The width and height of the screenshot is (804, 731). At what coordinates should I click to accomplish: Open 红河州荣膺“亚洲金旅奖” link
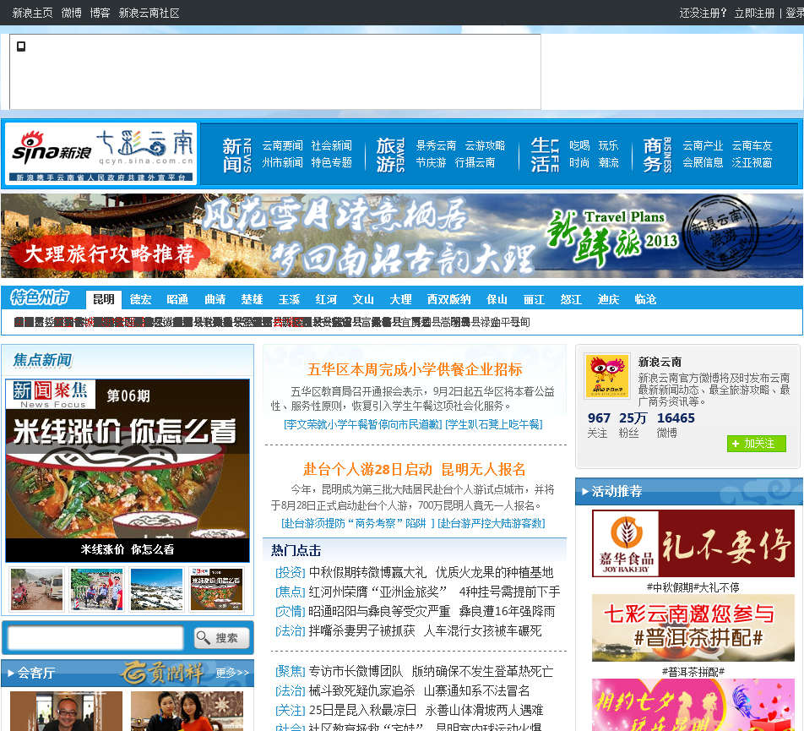point(378,592)
